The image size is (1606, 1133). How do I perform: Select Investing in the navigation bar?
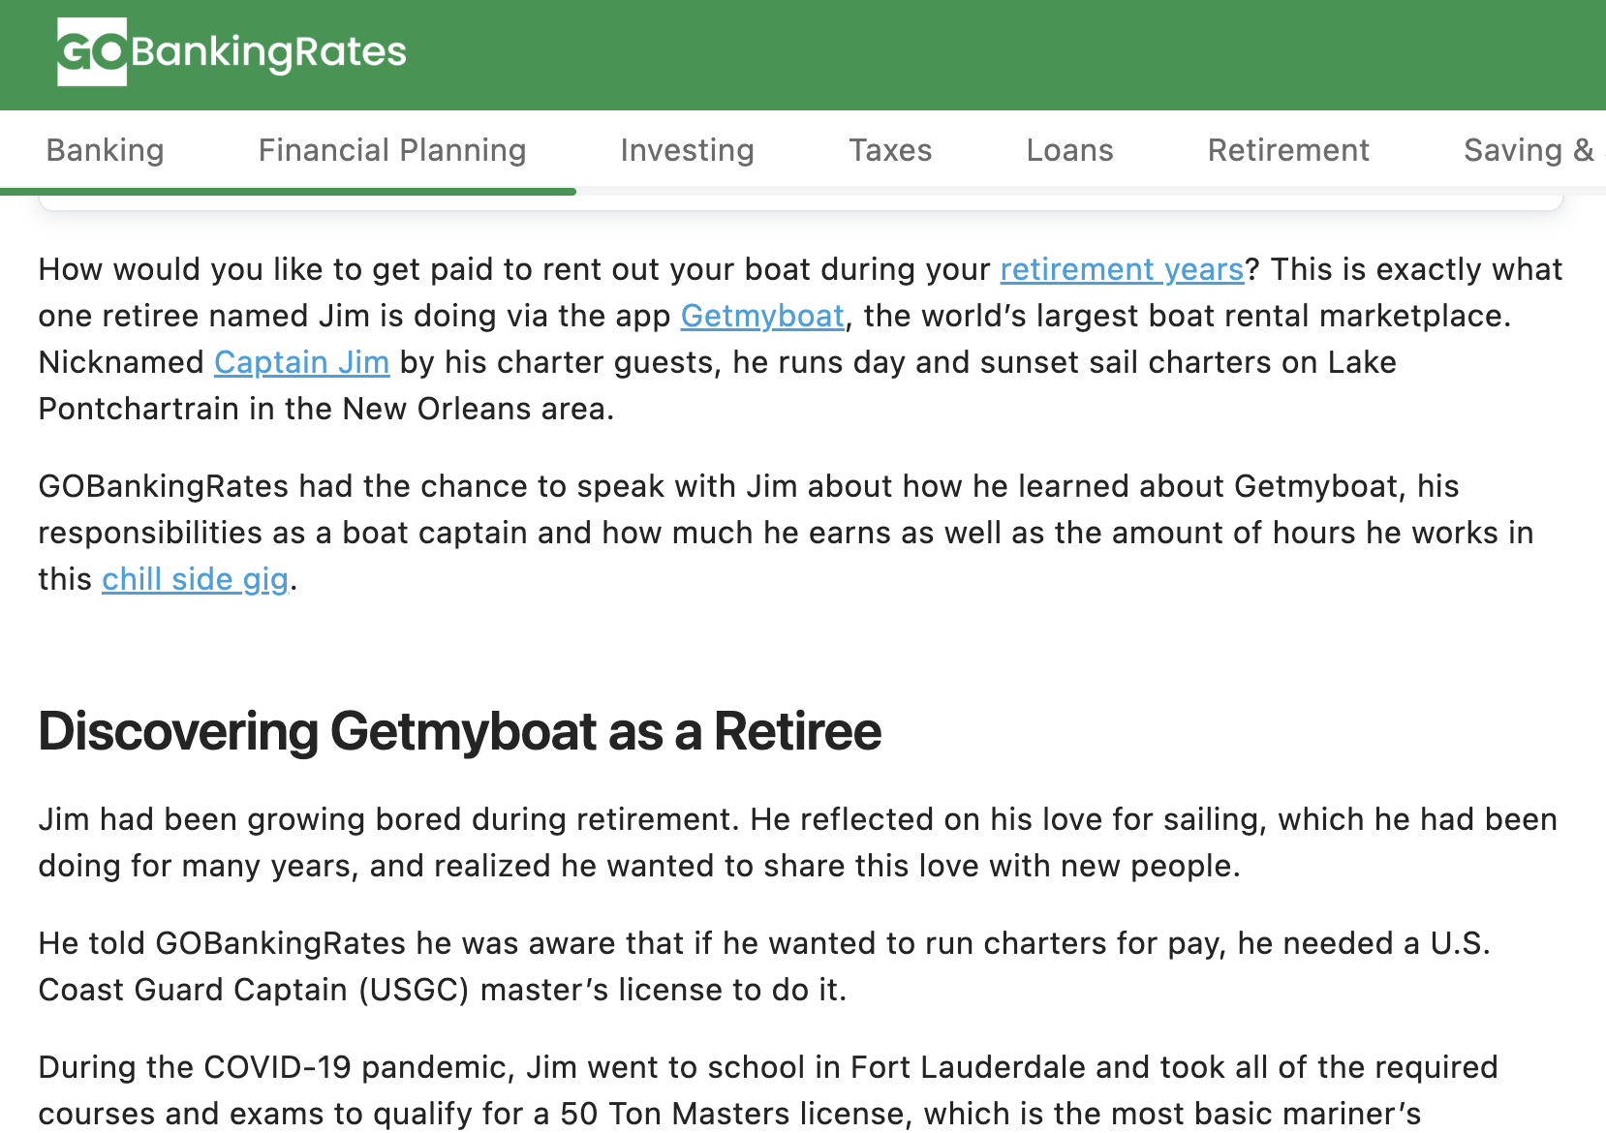click(x=687, y=150)
